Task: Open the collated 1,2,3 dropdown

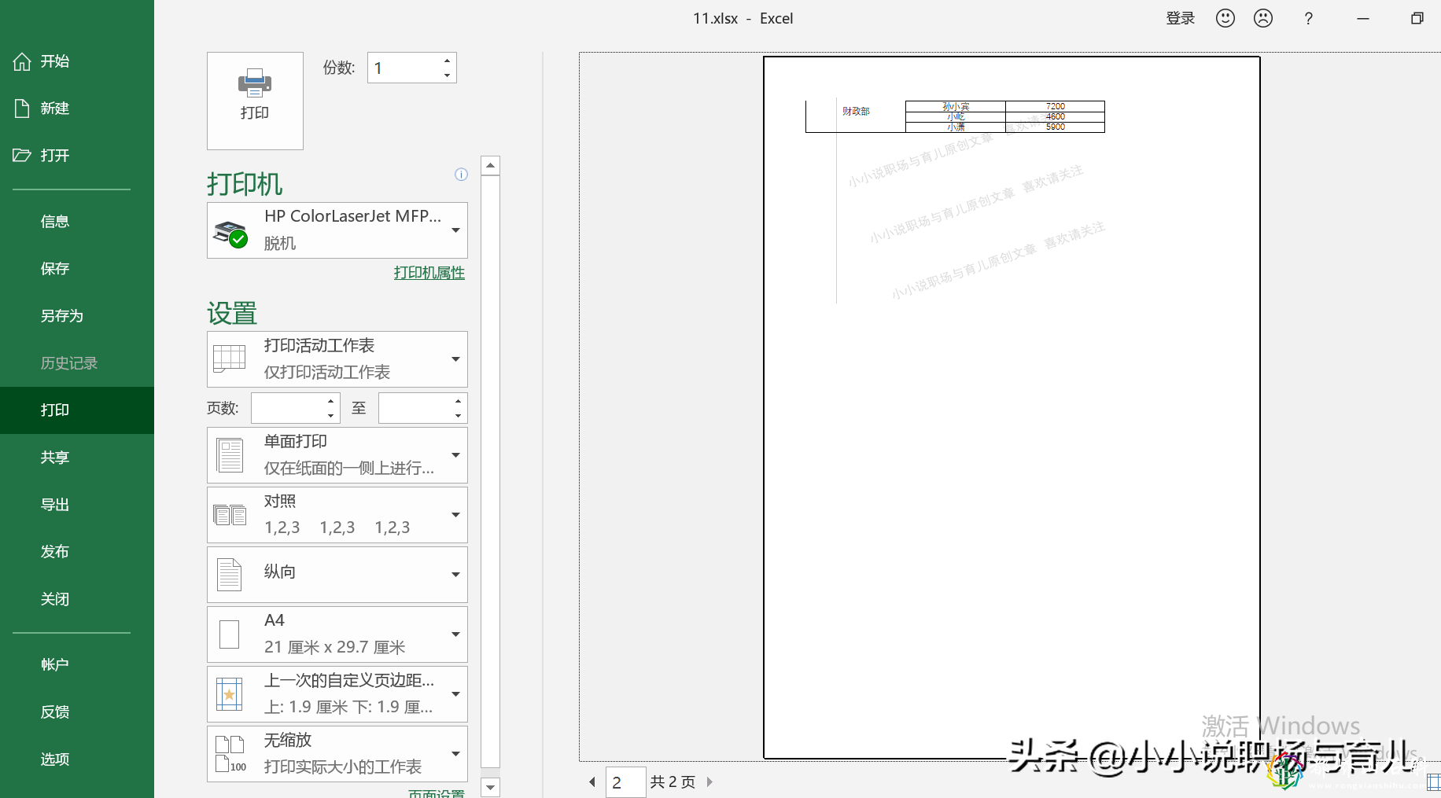Action: click(x=337, y=515)
